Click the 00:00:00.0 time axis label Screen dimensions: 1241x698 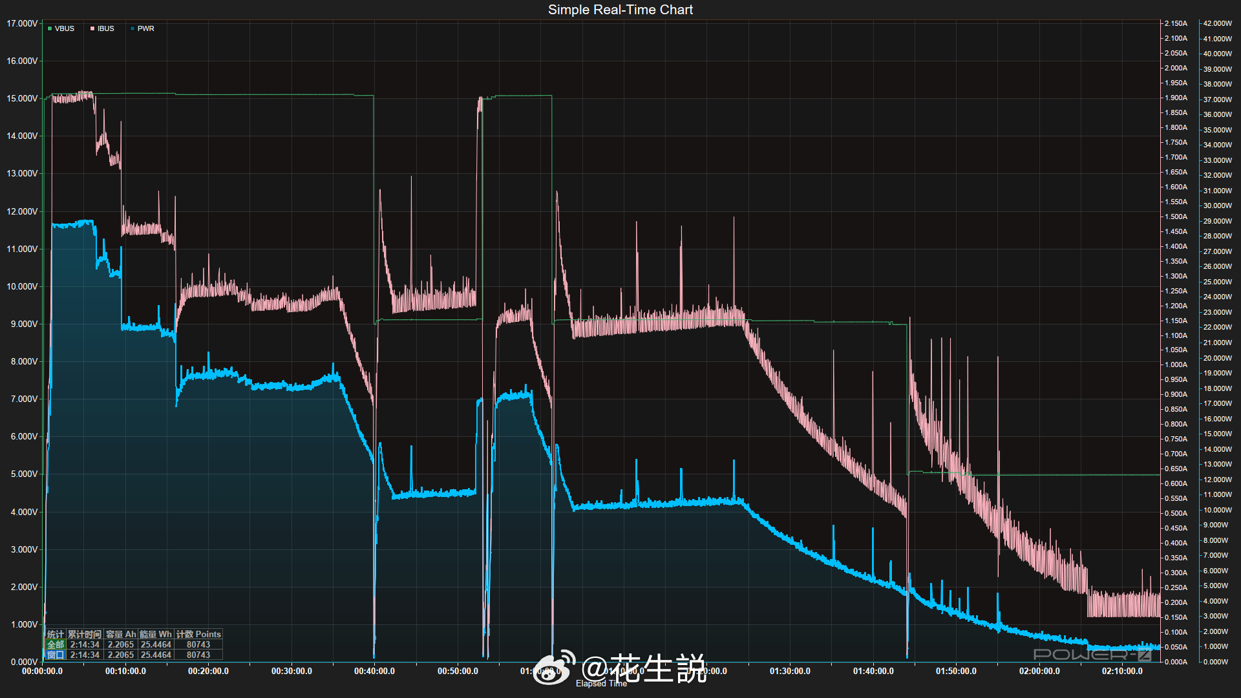pos(43,672)
